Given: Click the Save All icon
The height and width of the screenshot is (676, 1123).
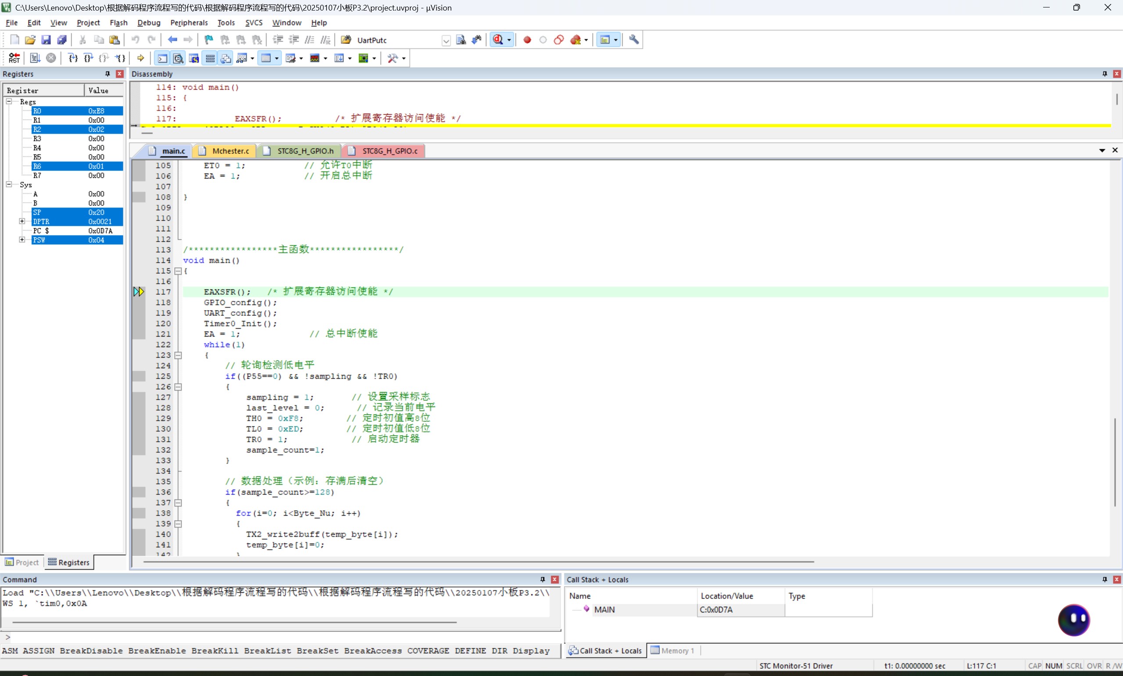Looking at the screenshot, I should coord(62,40).
